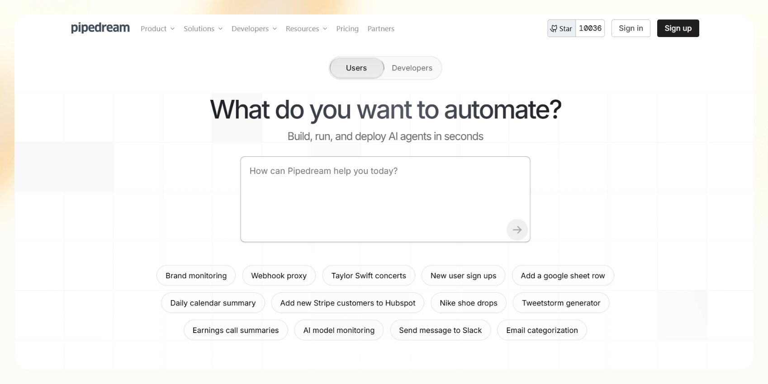Select the Tweetstorm generator chip
Viewport: 768px width, 384px height.
click(x=561, y=303)
